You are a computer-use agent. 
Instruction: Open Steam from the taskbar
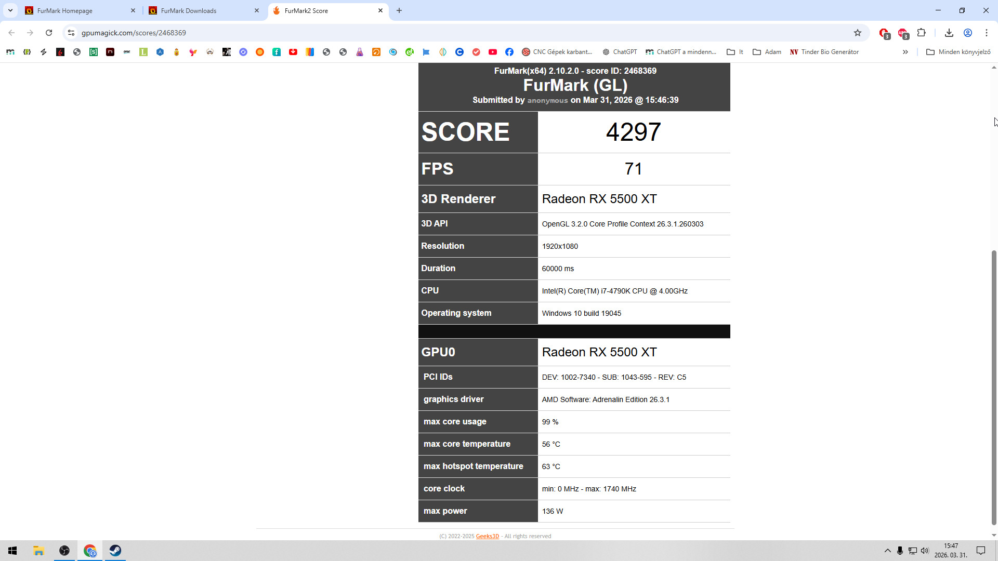[x=115, y=551]
